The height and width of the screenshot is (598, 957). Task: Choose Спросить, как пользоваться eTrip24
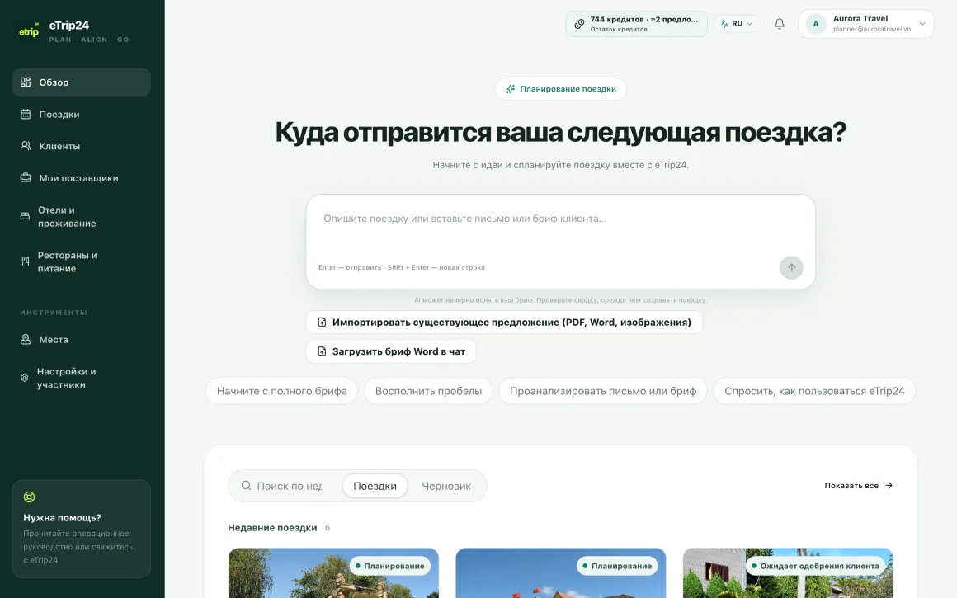coord(814,391)
